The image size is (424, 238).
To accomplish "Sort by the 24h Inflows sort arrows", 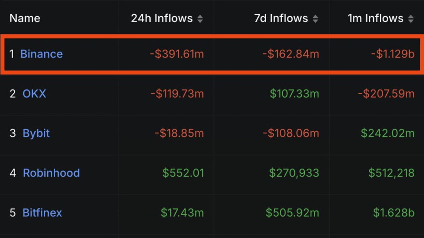I will 200,19.
